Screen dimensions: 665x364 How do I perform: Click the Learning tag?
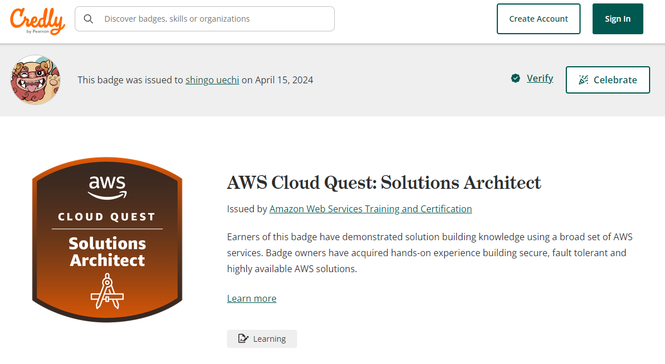[x=262, y=338]
